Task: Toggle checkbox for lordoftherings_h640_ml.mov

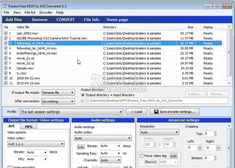Action: pyautogui.click(x=6, y=53)
